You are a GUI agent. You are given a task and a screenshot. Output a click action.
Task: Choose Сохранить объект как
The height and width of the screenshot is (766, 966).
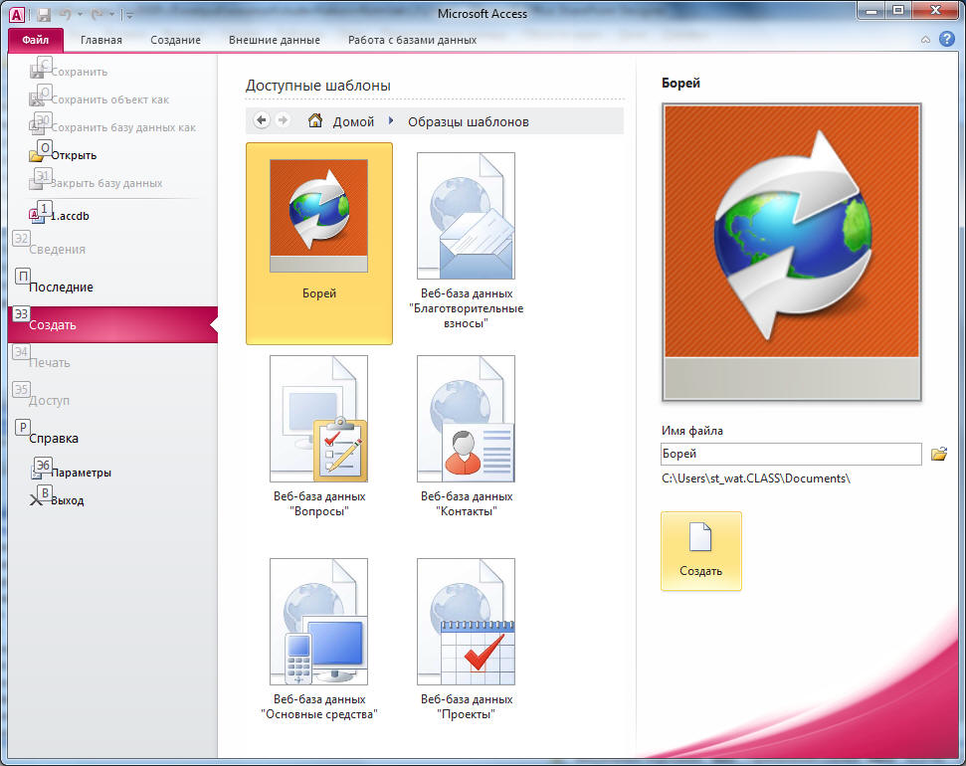tap(112, 99)
